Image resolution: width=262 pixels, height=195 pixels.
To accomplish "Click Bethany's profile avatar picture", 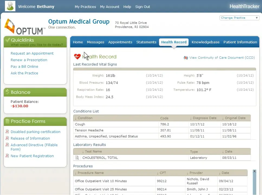I will coord(10,6).
